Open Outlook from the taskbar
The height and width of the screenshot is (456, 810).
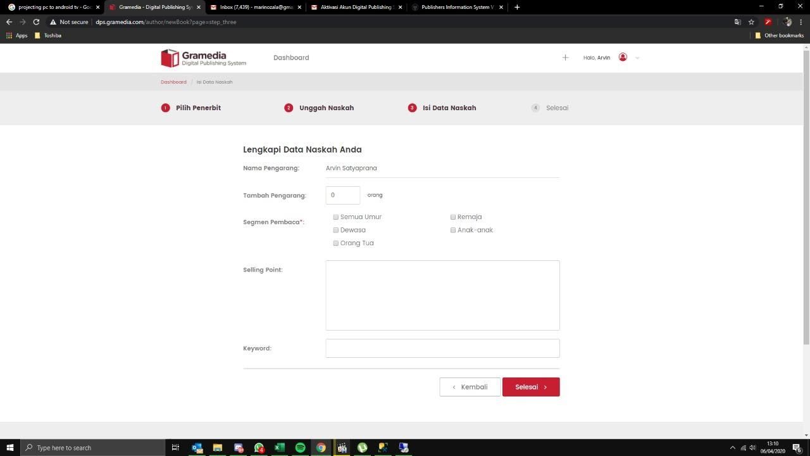click(x=197, y=448)
